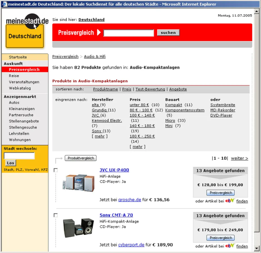Filter Bauart by Micro
Screen dimensions: 261x253
pos(170,121)
